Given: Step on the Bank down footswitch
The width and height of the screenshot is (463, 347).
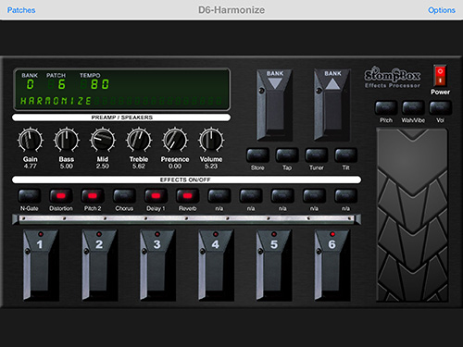Looking at the screenshot, I should pos(274,105).
